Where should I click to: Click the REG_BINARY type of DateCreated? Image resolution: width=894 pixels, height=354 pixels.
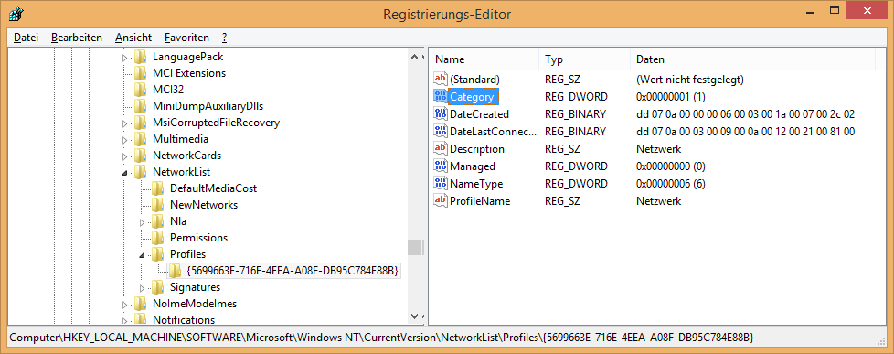575,114
